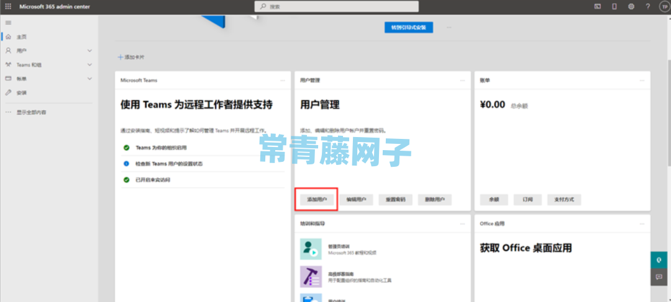Expand the 用户 sidebar section chevron
The width and height of the screenshot is (671, 302).
coord(89,51)
